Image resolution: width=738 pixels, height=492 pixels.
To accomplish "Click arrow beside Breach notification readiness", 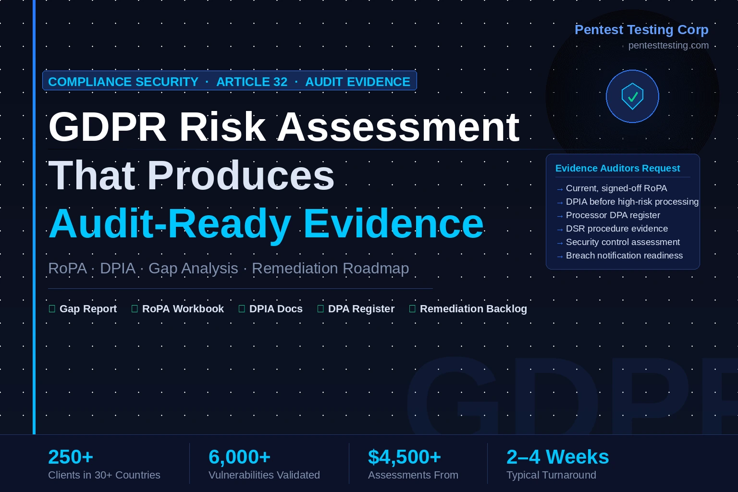I will (x=559, y=257).
